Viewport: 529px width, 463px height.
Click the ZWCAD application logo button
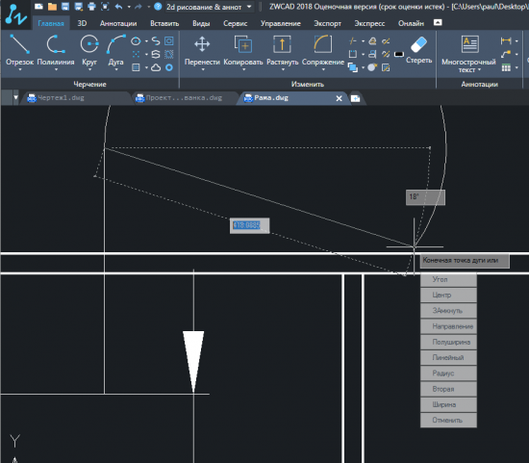point(15,14)
